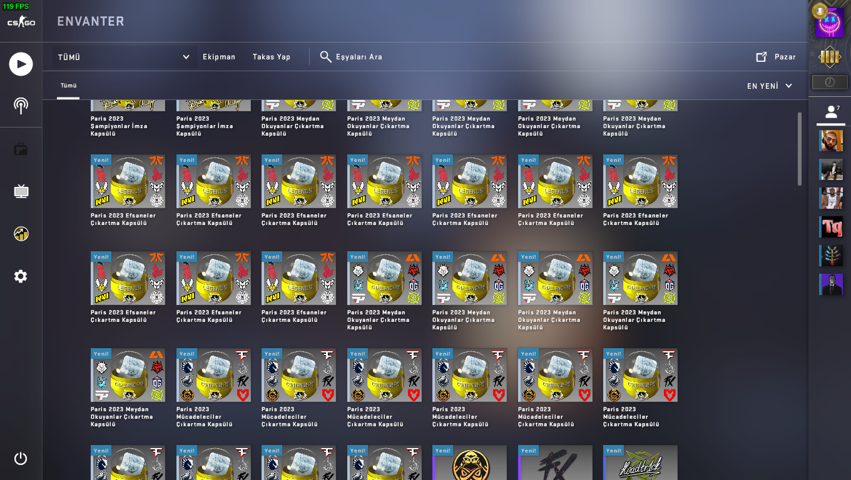Click the Eşyaları Ara search field
The image size is (851, 480).
tap(351, 57)
